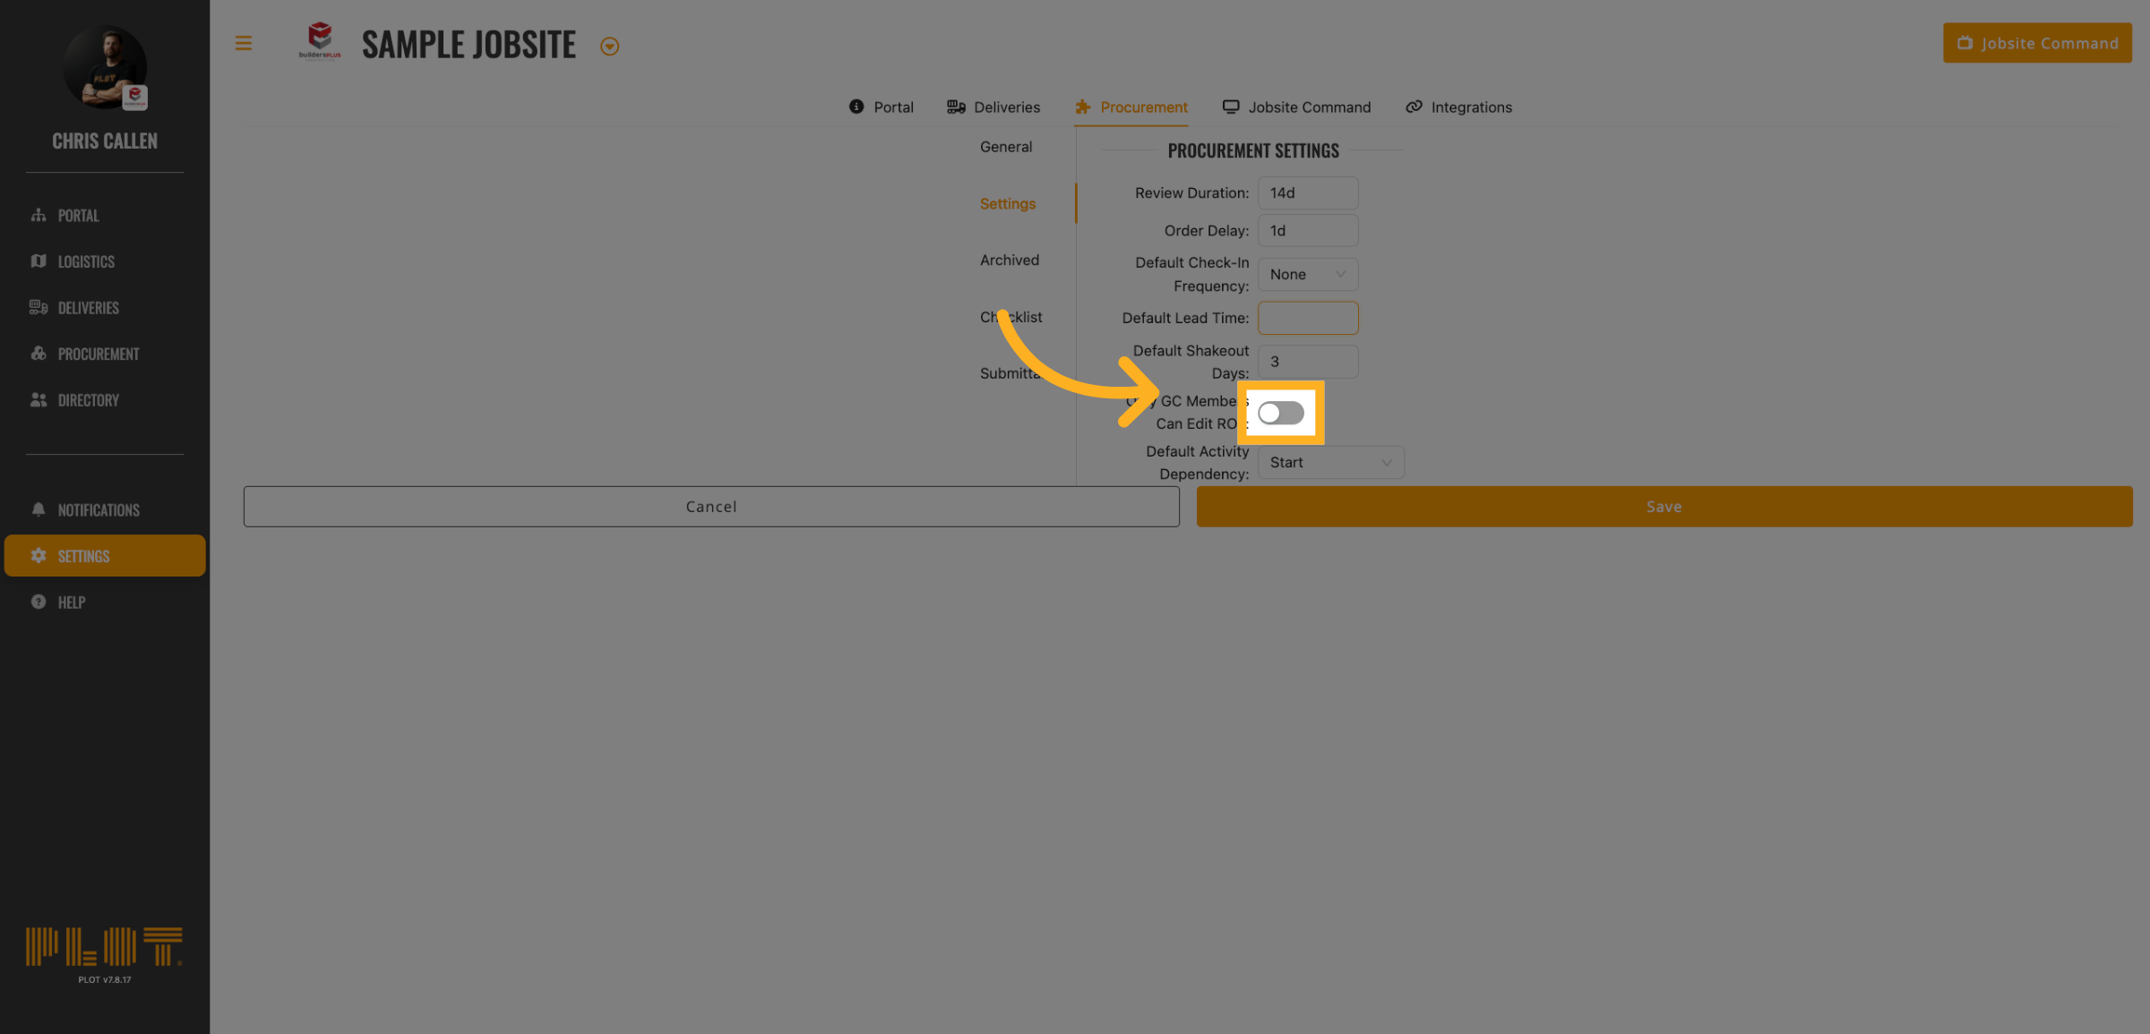This screenshot has width=2150, height=1034.
Task: Open the Directory sidebar section
Action: point(88,400)
